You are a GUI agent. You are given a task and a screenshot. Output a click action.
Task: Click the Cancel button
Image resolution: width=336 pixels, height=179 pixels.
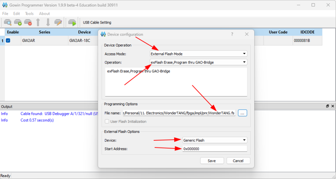(238, 161)
